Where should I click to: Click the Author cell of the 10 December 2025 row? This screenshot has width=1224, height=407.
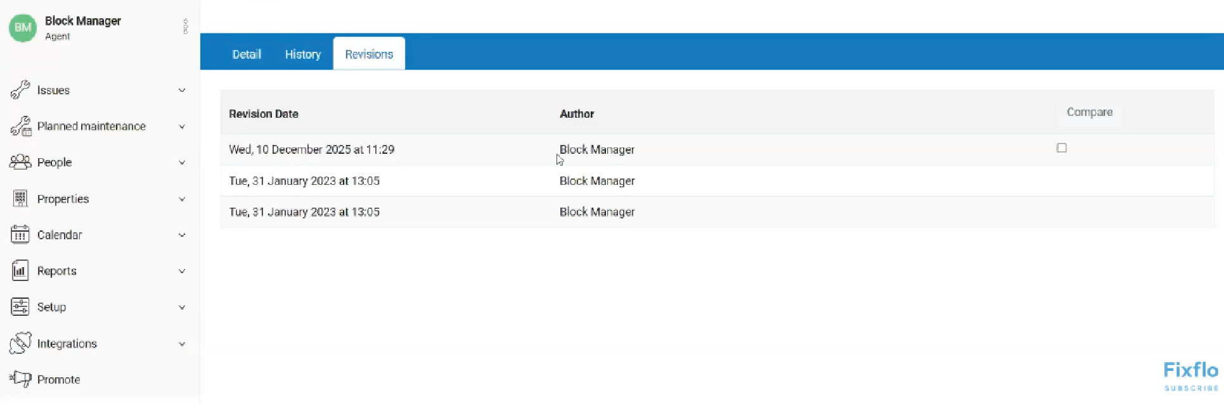pyautogui.click(x=597, y=149)
